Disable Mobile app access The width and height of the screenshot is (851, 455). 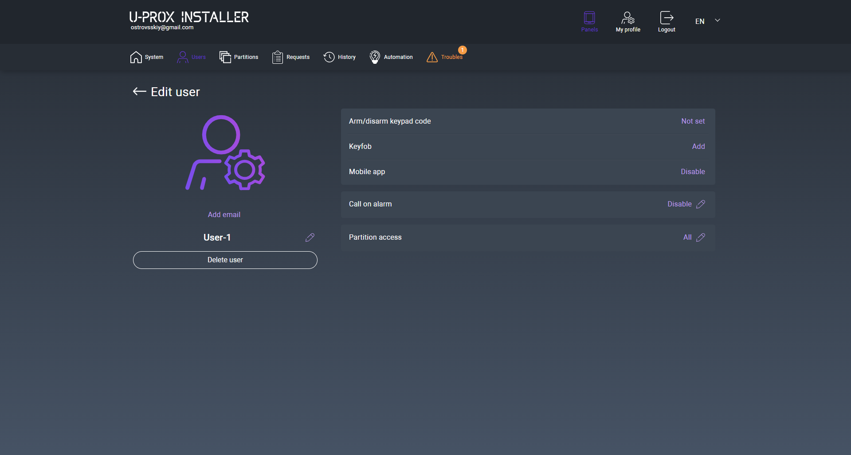(x=693, y=172)
